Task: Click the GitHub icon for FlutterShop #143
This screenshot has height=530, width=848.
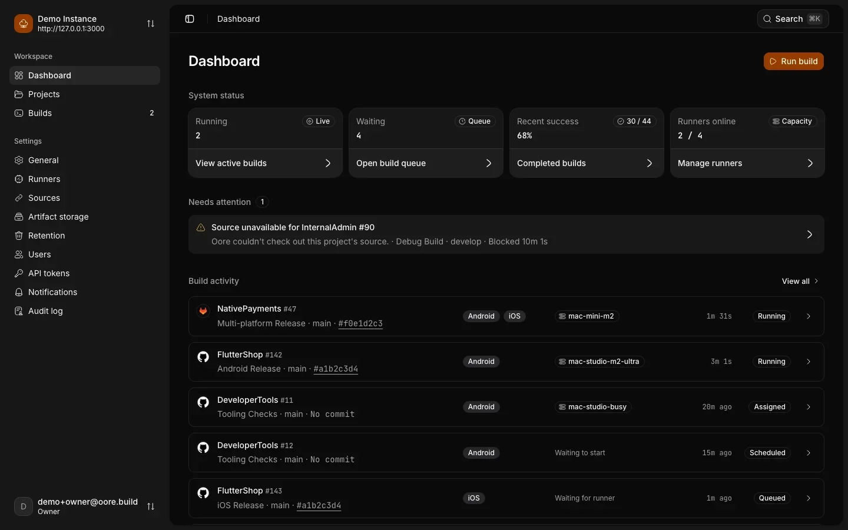Action: [x=203, y=492]
